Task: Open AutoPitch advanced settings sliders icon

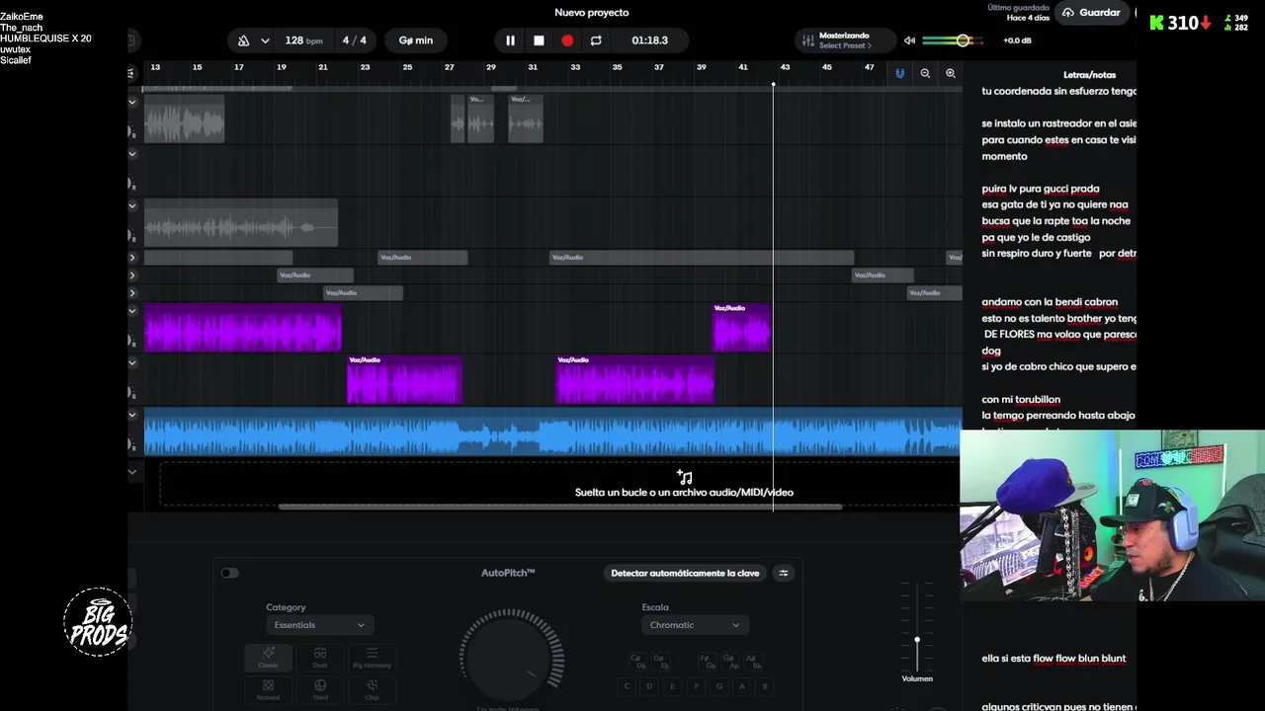Action: tap(784, 573)
